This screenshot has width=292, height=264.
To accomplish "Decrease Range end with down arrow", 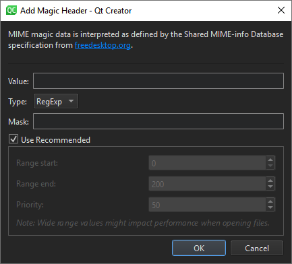I will 270,187.
